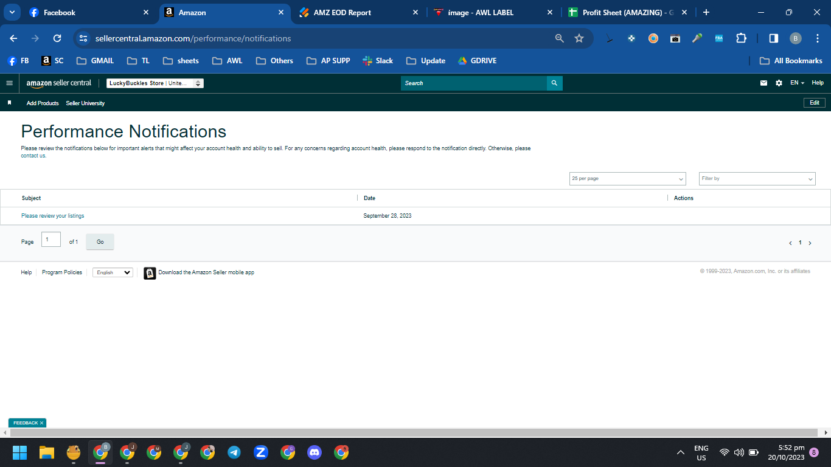
Task: Open the All Bookmarks folder
Action: [x=791, y=61]
